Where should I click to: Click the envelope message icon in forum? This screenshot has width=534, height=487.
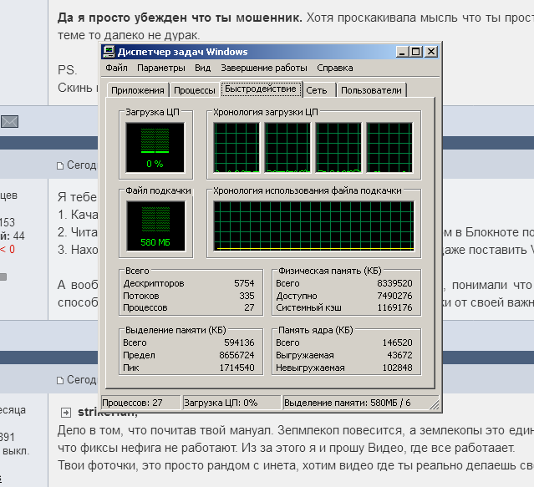[9, 121]
